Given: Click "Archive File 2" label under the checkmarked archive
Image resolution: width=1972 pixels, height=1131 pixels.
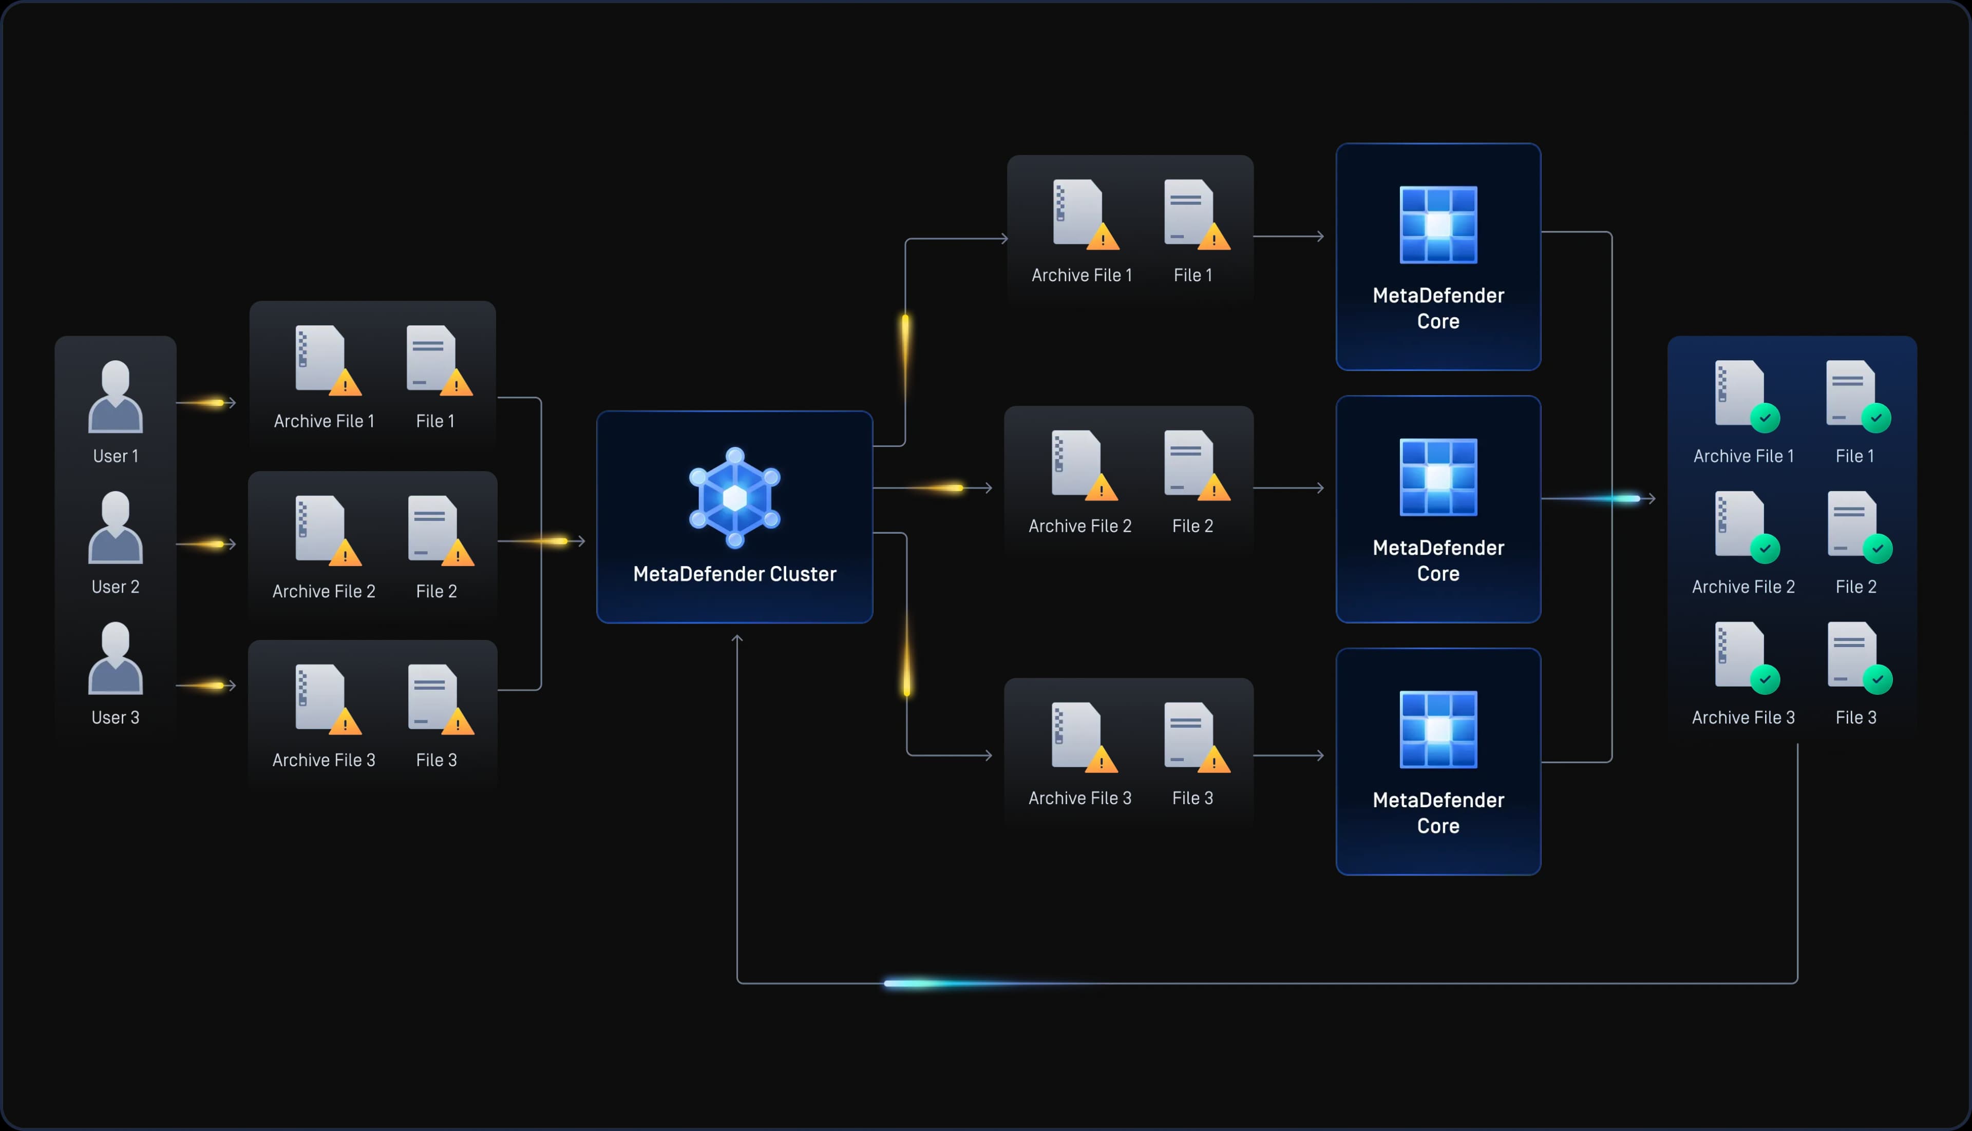Looking at the screenshot, I should coord(1743,587).
